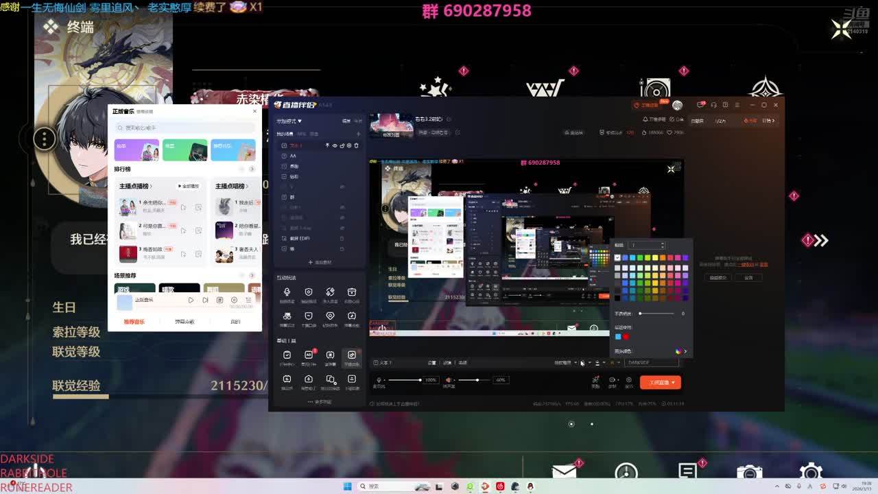878x494 pixels.
Task: Mute the microphone in 直播伴侣
Action: click(x=379, y=380)
